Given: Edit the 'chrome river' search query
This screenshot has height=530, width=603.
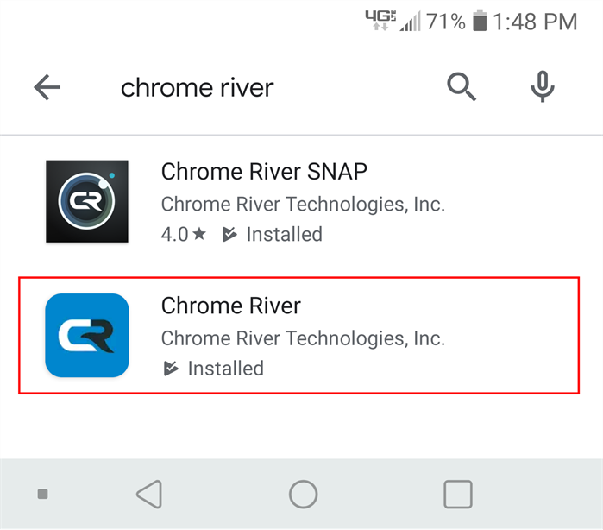Looking at the screenshot, I should [198, 87].
